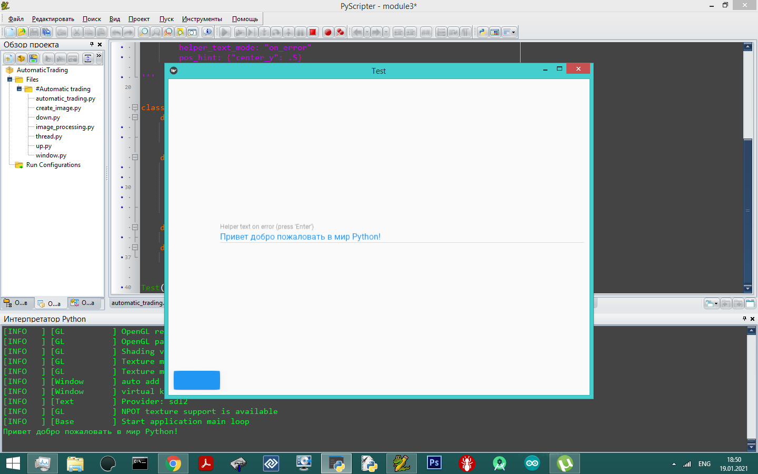The height and width of the screenshot is (474, 758).
Task: Click the blue button in the Test window
Action: (x=197, y=380)
